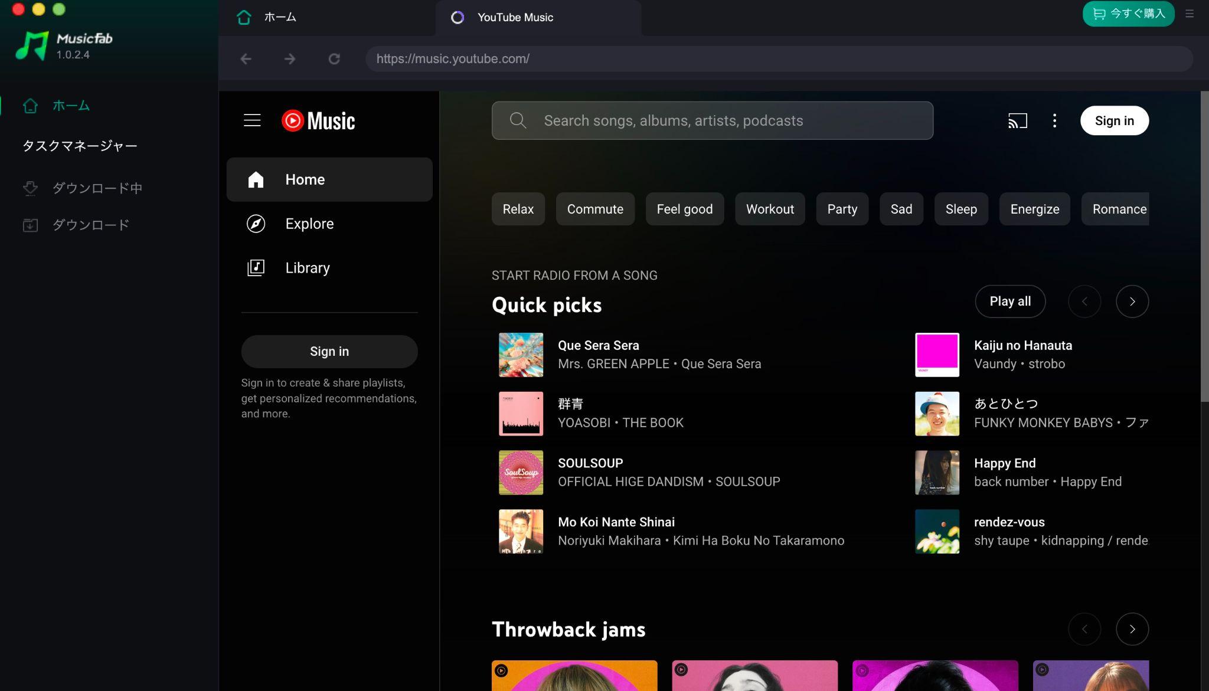The width and height of the screenshot is (1209, 691).
Task: Select the Party mood chip
Action: (x=842, y=209)
